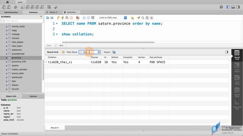243x136 pixels.
Task: Execute the query with lightning bolt
Action: click(x=58, y=18)
